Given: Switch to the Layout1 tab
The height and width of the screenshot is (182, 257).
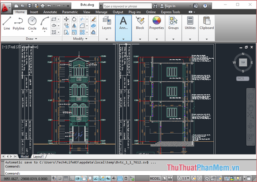Looking at the screenshot, I should click(x=39, y=156).
